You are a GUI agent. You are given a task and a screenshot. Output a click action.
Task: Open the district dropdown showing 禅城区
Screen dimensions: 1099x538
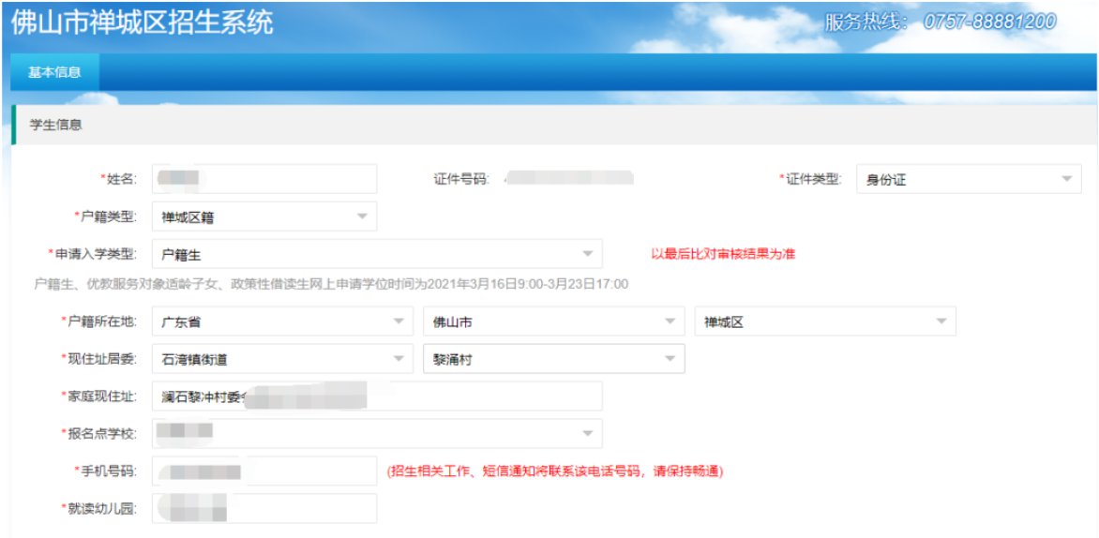824,321
